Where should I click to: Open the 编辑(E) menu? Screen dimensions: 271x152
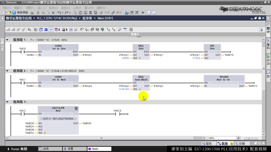point(18,8)
